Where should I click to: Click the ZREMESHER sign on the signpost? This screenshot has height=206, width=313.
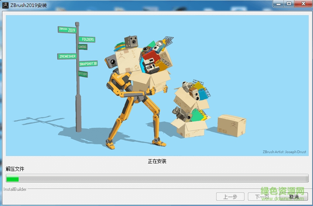coord(67,56)
